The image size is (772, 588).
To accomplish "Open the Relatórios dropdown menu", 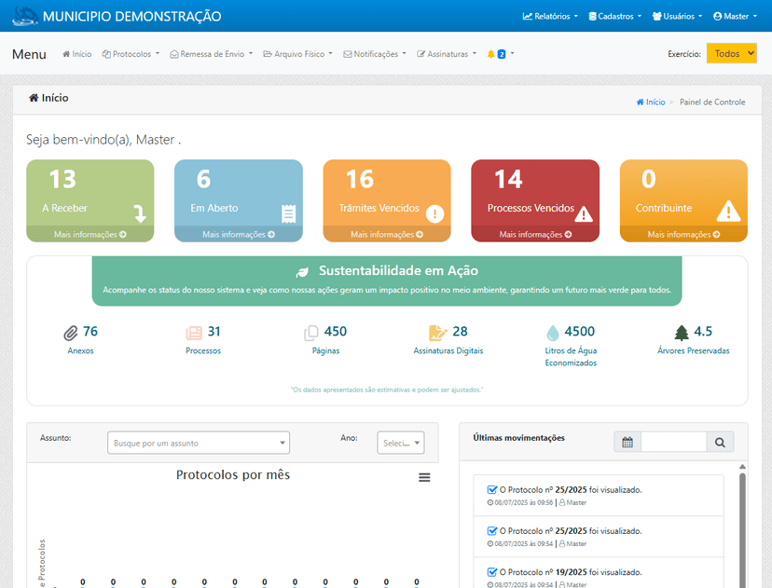I will (x=550, y=16).
